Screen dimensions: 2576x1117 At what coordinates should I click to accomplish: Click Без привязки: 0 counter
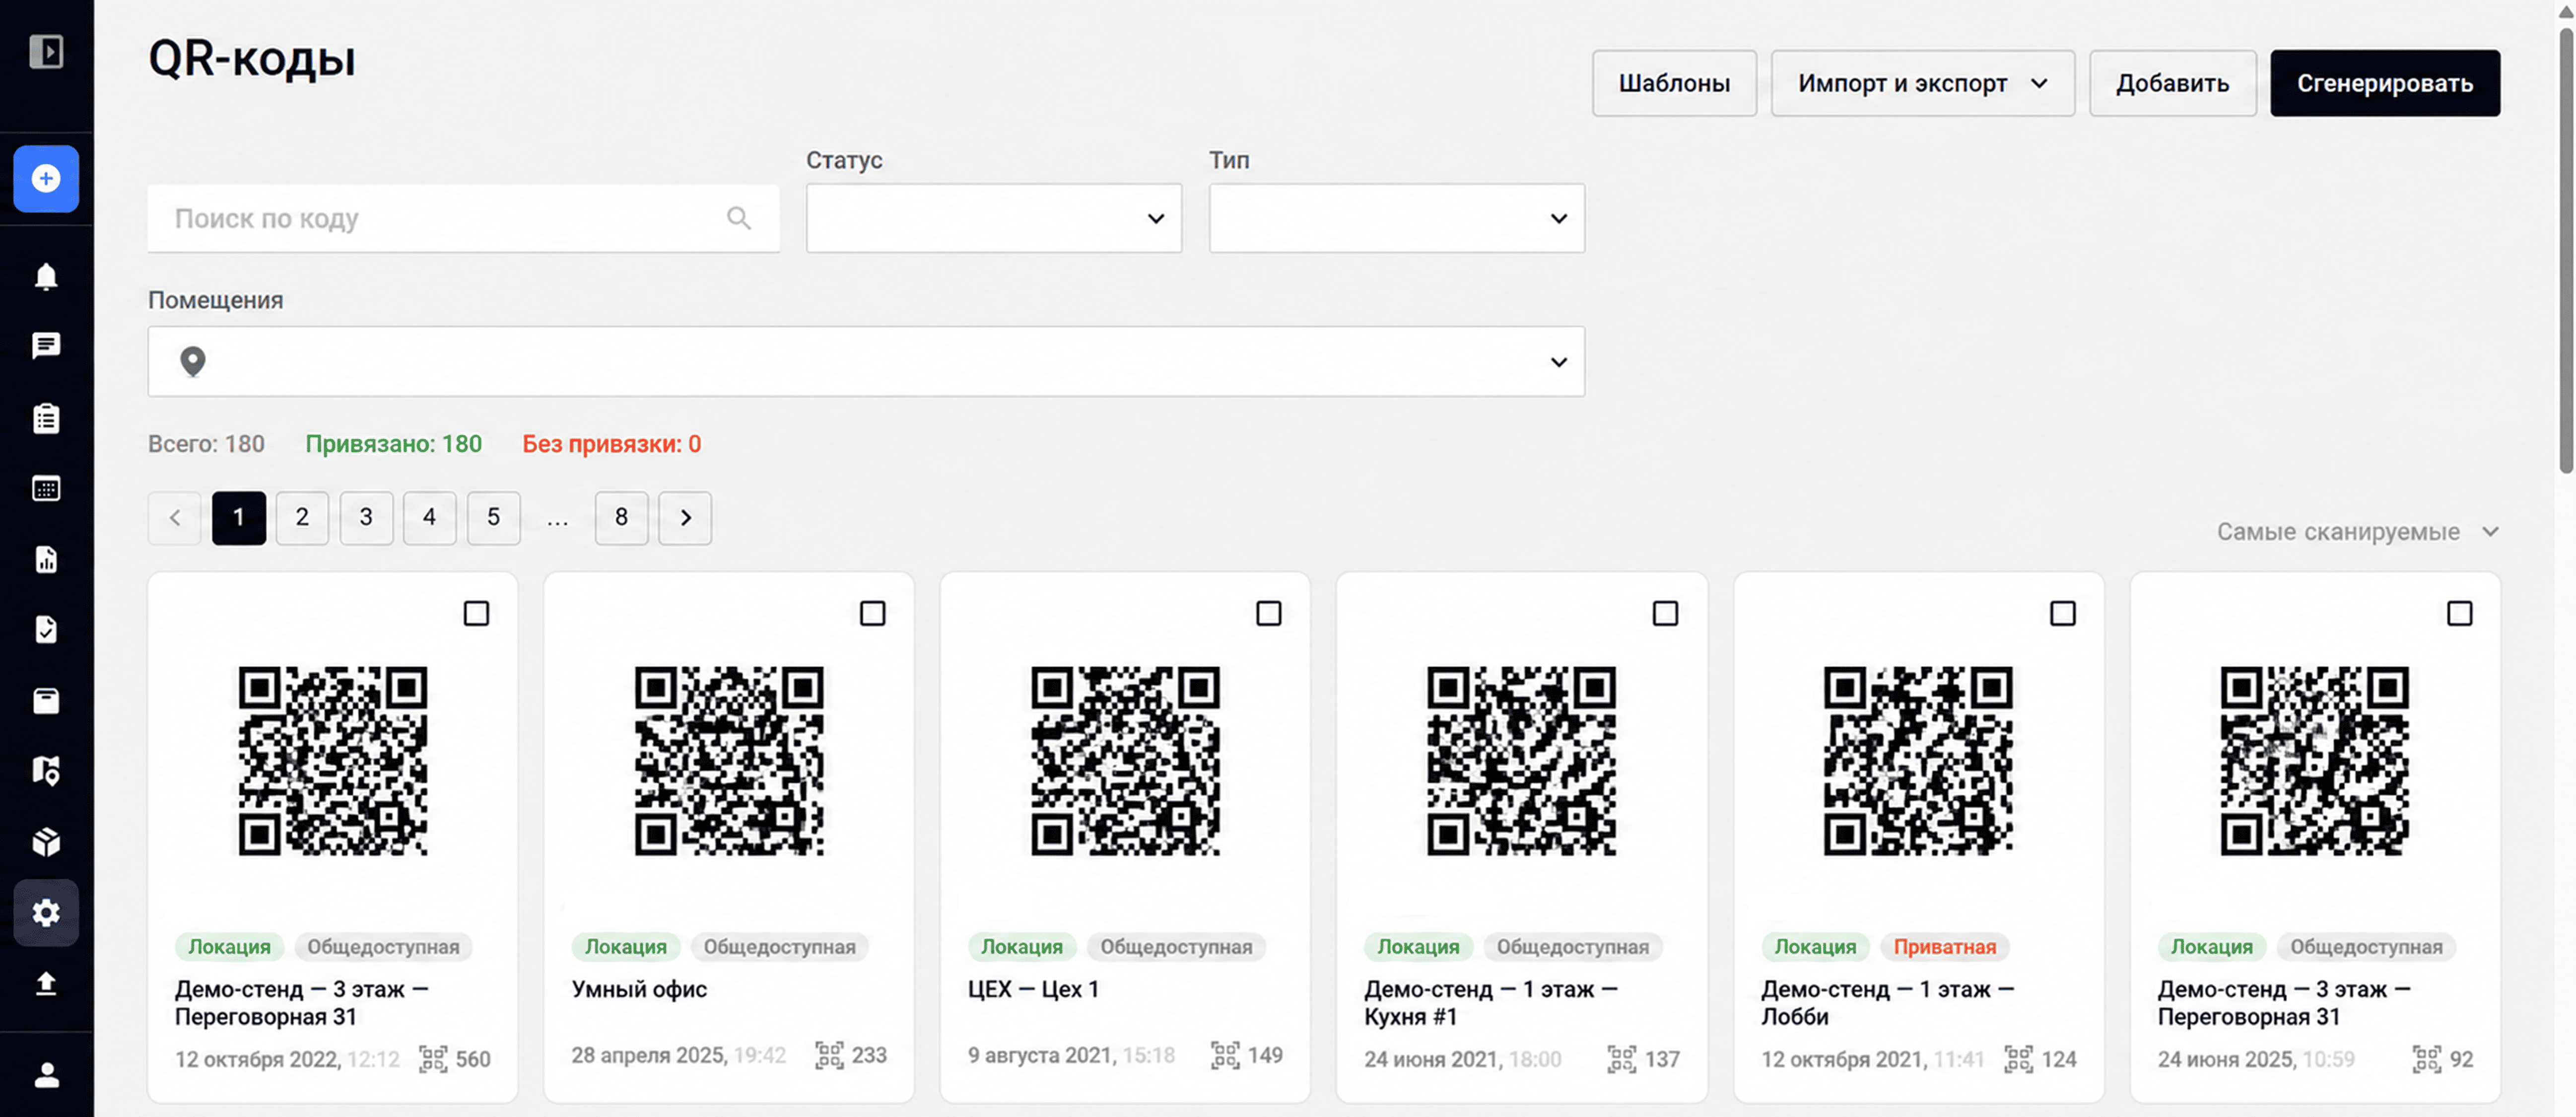pos(612,444)
